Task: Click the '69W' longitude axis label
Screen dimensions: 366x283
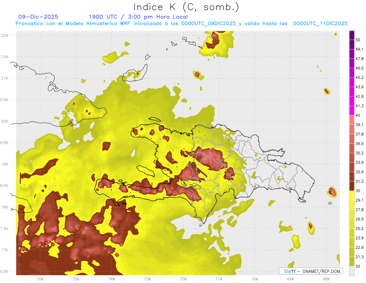Action: coord(290,279)
